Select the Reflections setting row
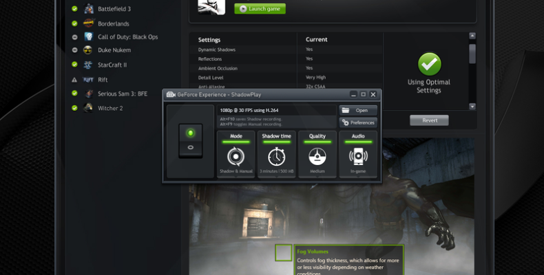The image size is (544, 275). coord(286,59)
